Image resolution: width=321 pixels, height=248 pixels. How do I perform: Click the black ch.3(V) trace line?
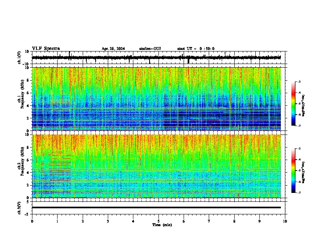point(156,207)
